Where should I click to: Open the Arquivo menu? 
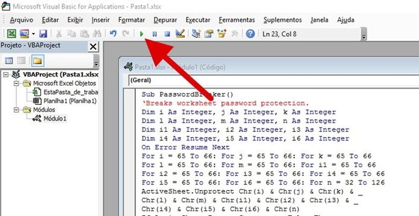pos(21,20)
